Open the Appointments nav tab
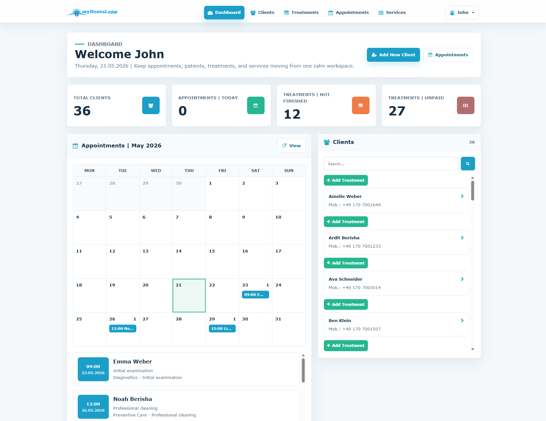This screenshot has width=546, height=421. (x=348, y=13)
